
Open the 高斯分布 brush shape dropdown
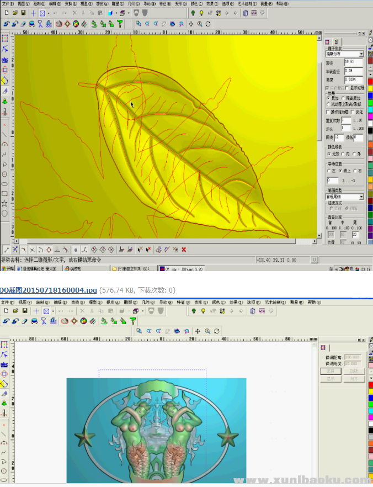[x=361, y=54]
